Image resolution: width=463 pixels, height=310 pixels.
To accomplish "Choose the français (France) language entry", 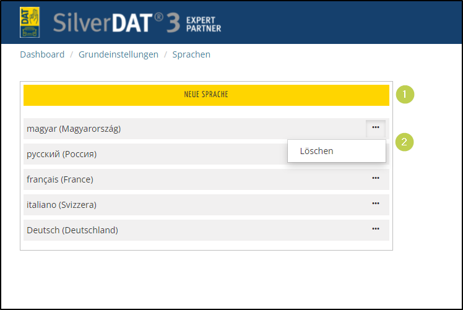I will [60, 179].
